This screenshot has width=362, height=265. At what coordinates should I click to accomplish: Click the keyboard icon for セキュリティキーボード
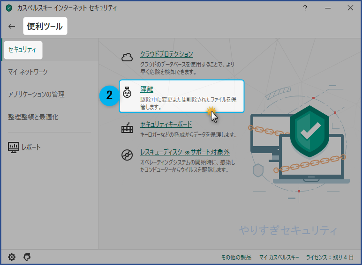click(x=127, y=128)
